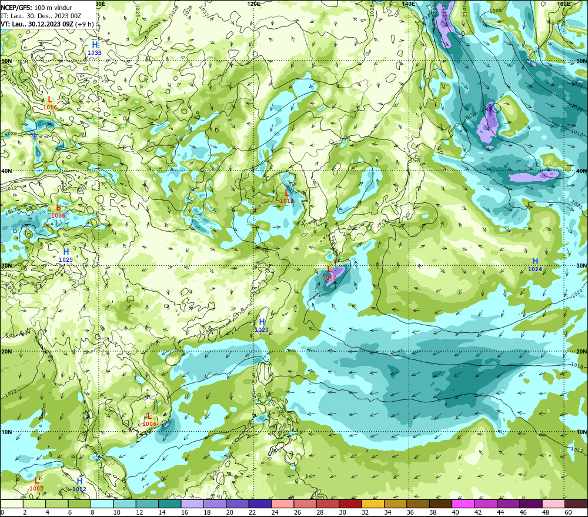Screen dimensions: 588x517
Task: Click the 160E longitude label
Action: pos(564,4)
